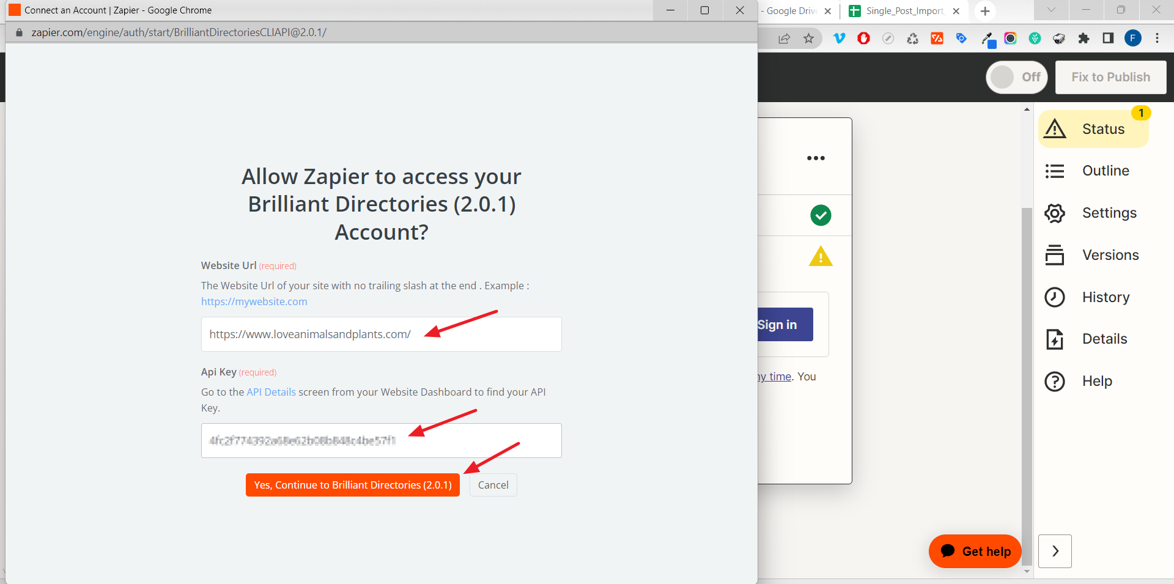The height and width of the screenshot is (584, 1174).
Task: Open the Chrome three-dot menu
Action: pyautogui.click(x=1157, y=39)
